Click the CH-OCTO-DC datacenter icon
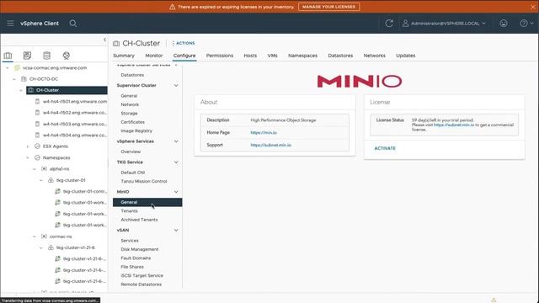 point(24,79)
